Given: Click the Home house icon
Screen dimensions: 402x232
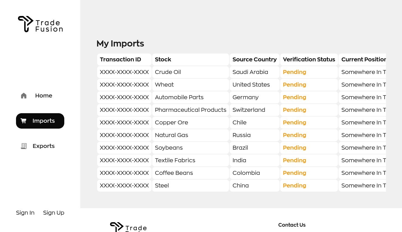Looking at the screenshot, I should point(24,96).
